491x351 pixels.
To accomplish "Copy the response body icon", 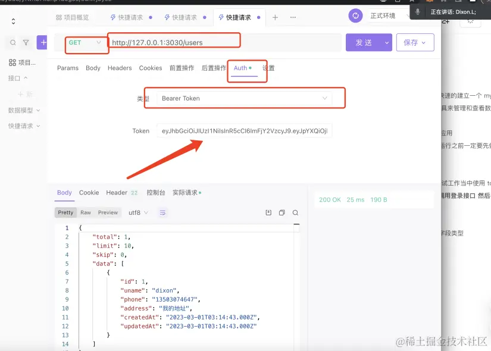I will [282, 212].
